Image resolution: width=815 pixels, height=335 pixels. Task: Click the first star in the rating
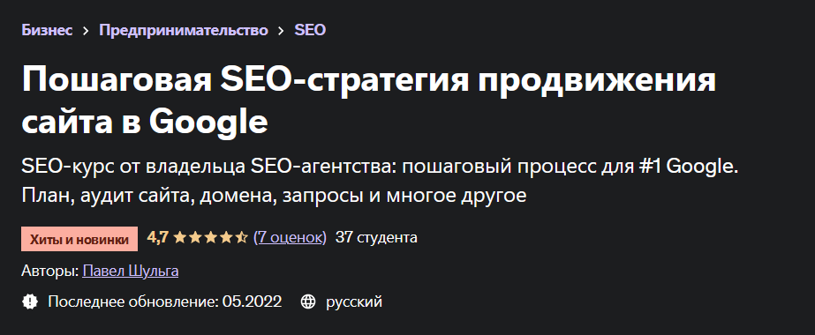(180, 238)
